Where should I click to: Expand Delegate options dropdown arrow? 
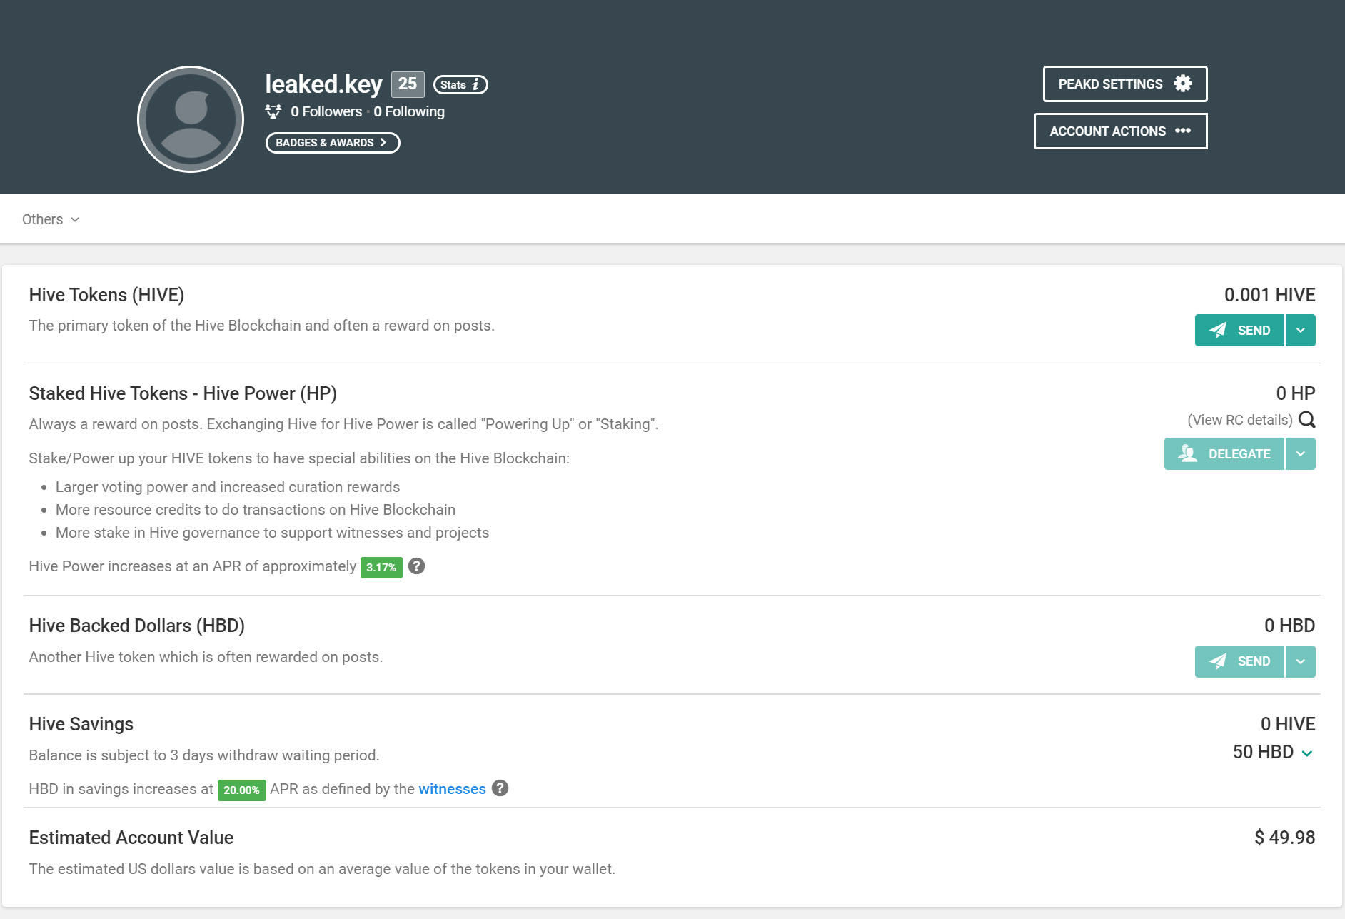[x=1301, y=454]
